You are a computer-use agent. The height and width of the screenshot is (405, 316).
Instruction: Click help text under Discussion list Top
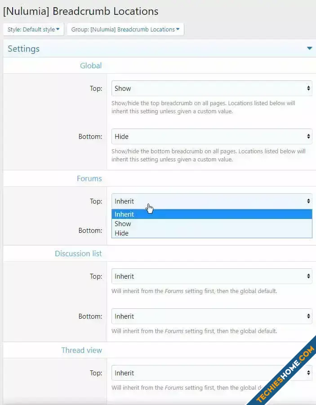pyautogui.click(x=194, y=291)
